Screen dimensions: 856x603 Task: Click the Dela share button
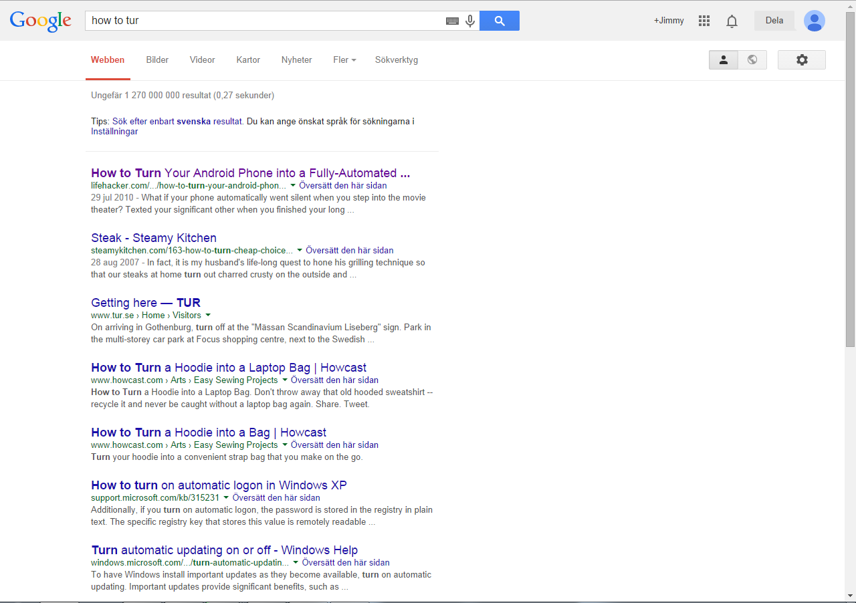click(x=774, y=21)
